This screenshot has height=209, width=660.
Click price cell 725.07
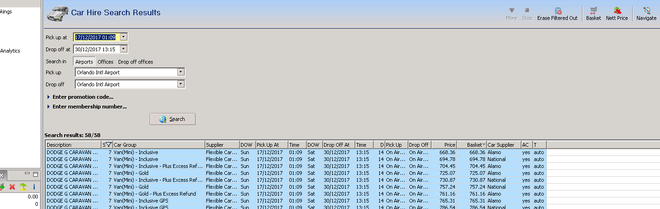point(444,173)
